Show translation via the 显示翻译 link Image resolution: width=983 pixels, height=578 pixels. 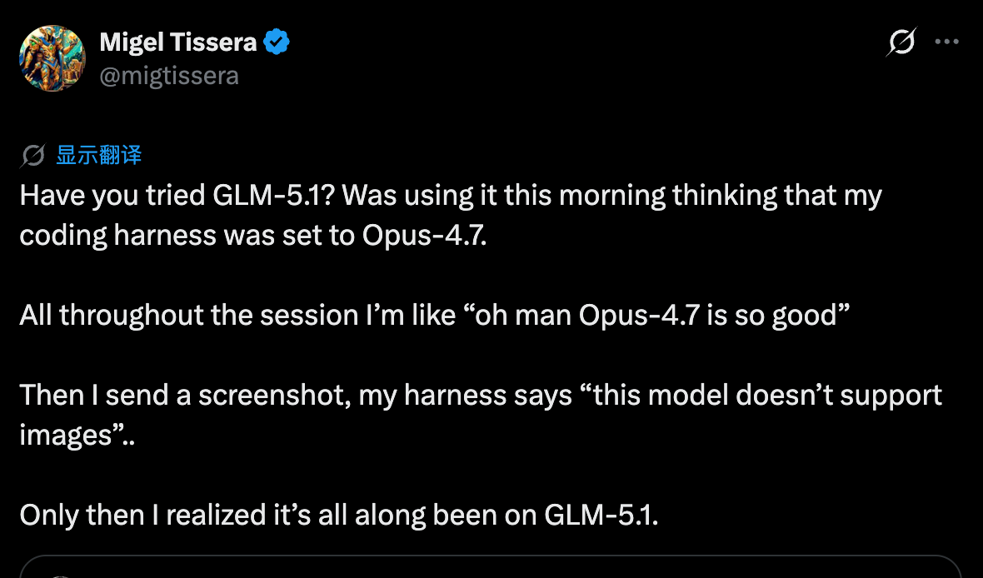coord(98,155)
